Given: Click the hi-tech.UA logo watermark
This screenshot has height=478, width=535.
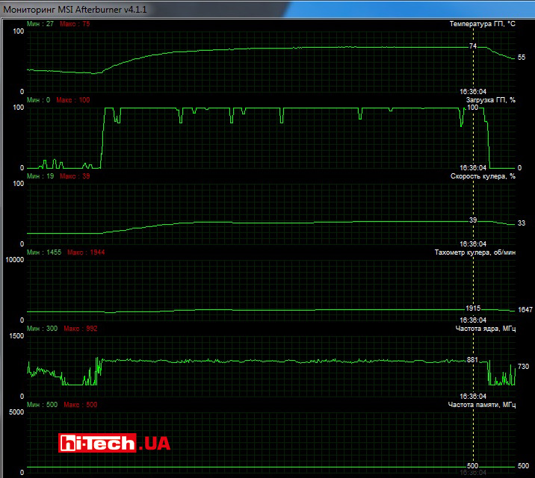Looking at the screenshot, I should (115, 443).
